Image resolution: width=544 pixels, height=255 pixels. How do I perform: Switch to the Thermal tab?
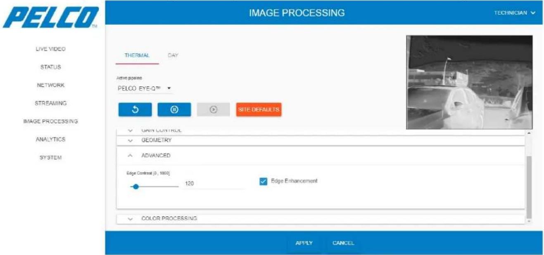tap(137, 56)
